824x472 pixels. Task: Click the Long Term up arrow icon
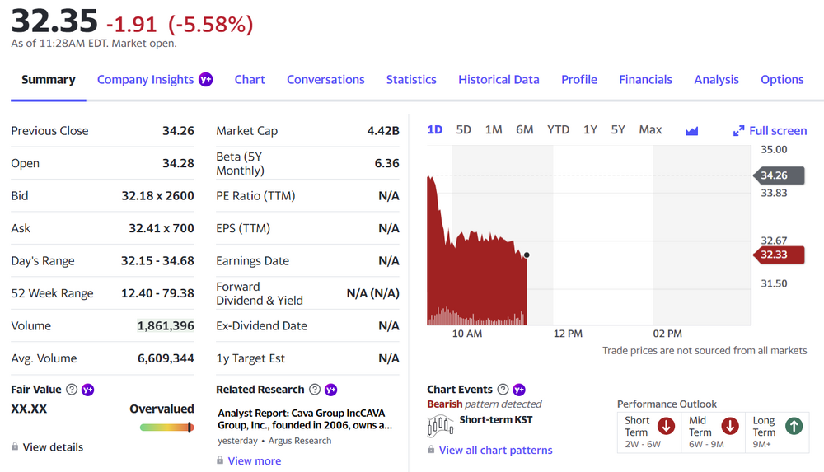pos(794,426)
